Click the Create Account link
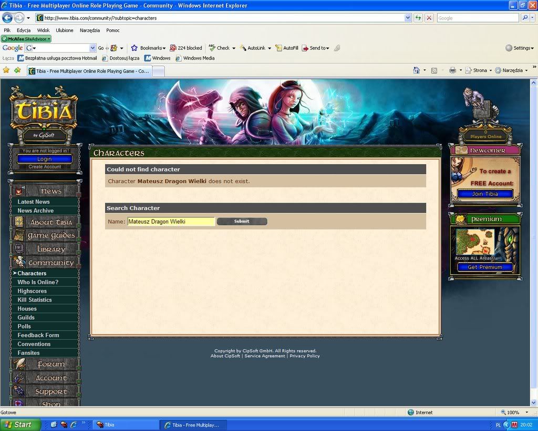Screen dimensions: 538x431 point(45,167)
